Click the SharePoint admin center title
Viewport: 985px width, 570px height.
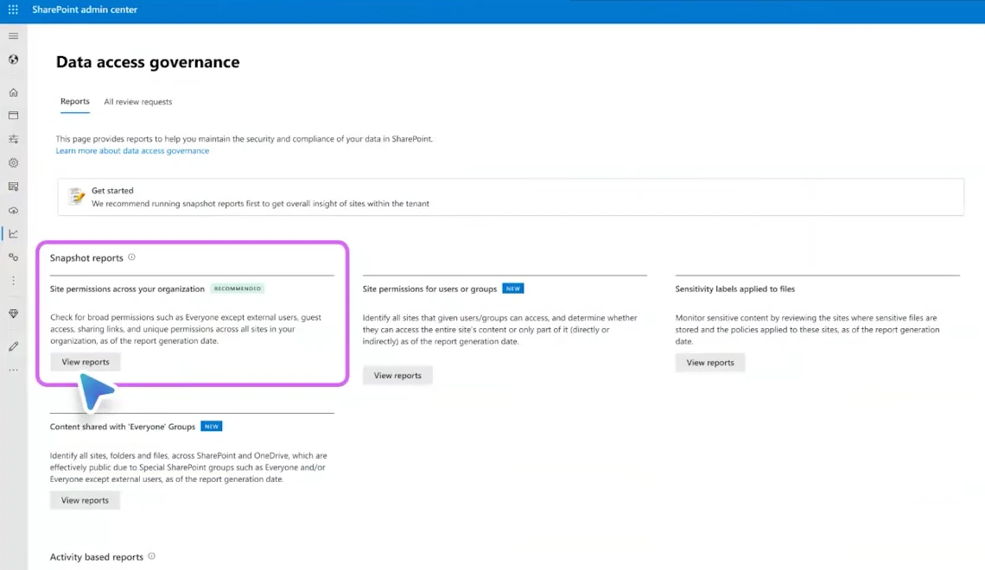(x=85, y=9)
